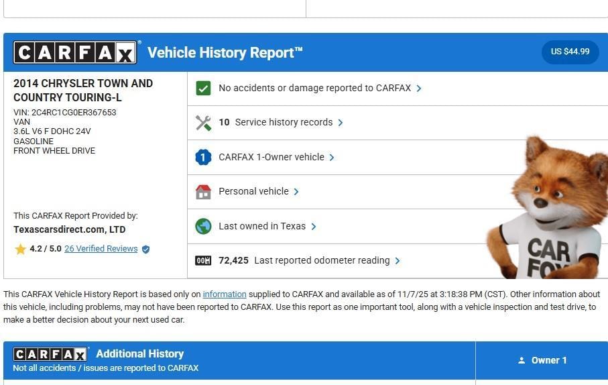Expand the Personal vehicle chevron

[296, 192]
